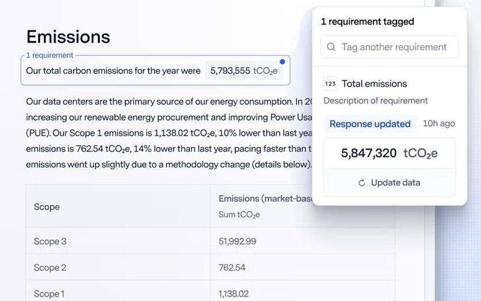Click the Scope column header
Viewport: 481px width, 301px height.
pos(47,207)
